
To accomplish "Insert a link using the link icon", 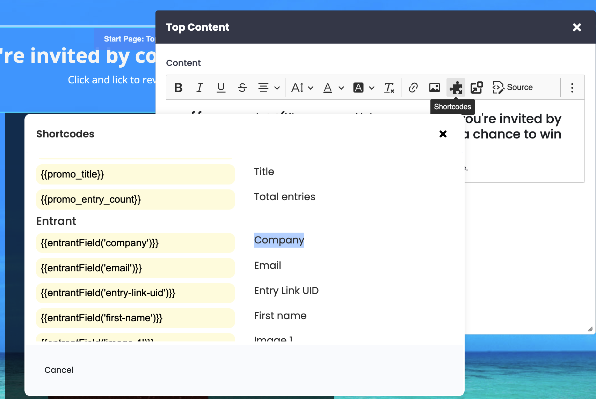I will (413, 88).
